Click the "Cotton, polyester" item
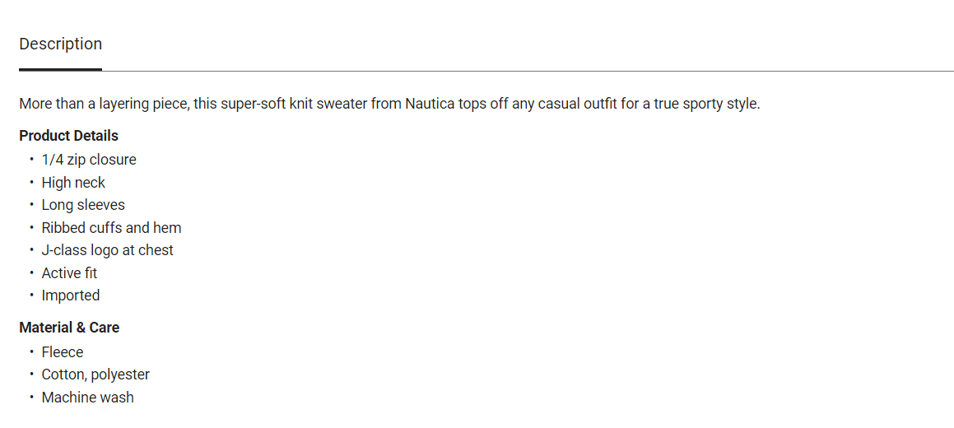Image resolution: width=954 pixels, height=428 pixels. click(x=95, y=374)
